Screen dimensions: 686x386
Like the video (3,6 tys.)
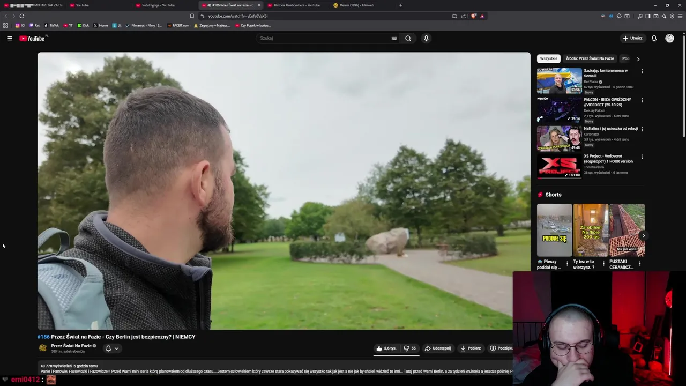click(386, 348)
